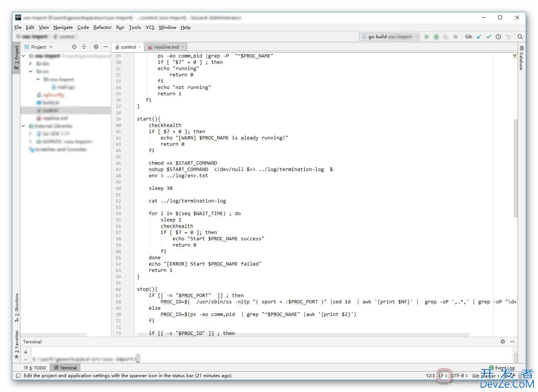Expand the GOPATH library node
Image resolution: width=538 pixels, height=392 pixels.
pos(30,142)
